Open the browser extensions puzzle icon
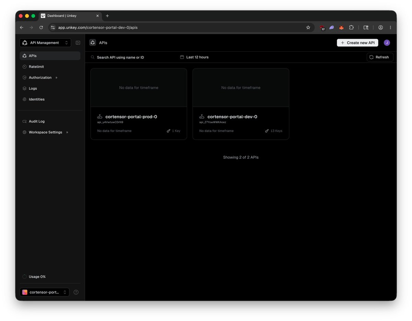This screenshot has width=412, height=321. click(351, 27)
